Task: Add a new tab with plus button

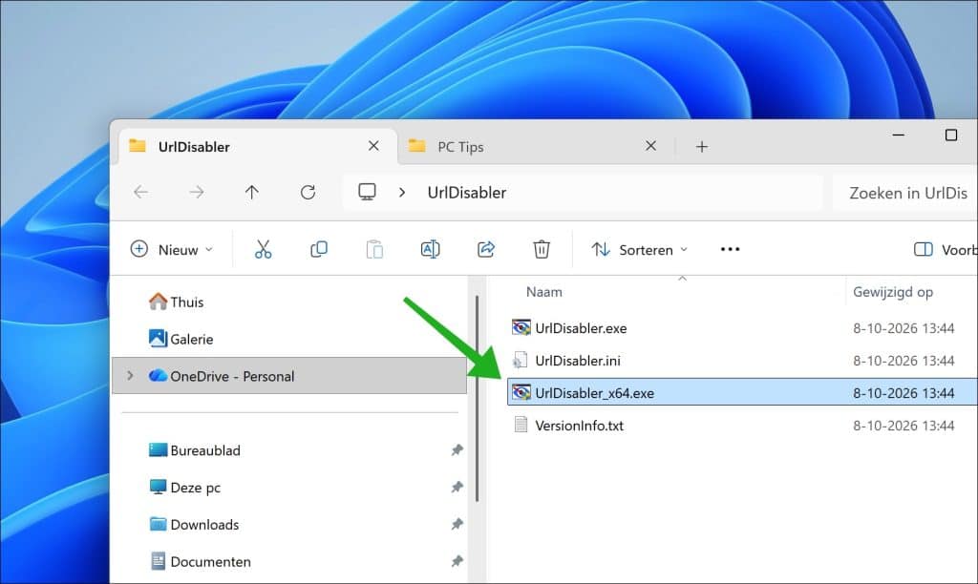Action: click(702, 146)
